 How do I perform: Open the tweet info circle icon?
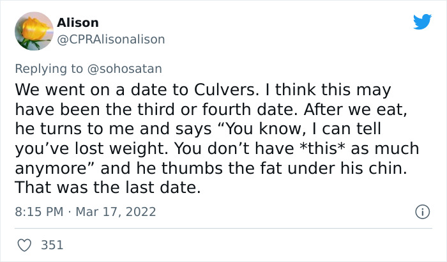click(421, 211)
